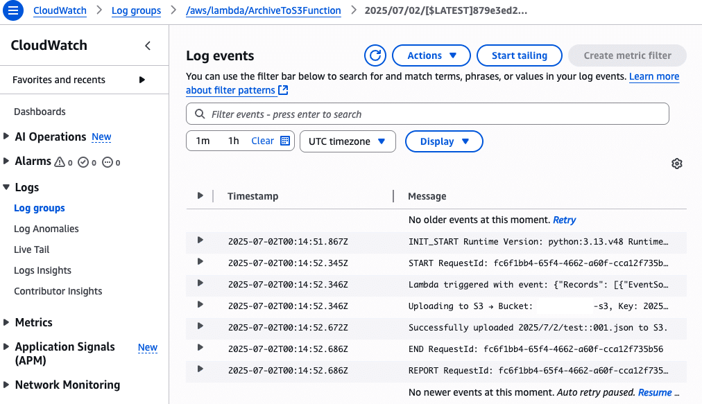Open the hamburger navigation menu
Image resolution: width=702 pixels, height=404 pixels.
pyautogui.click(x=13, y=10)
